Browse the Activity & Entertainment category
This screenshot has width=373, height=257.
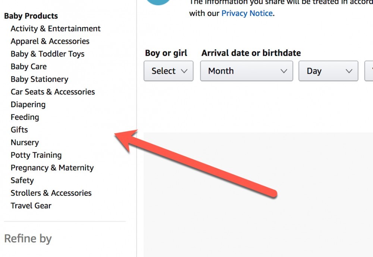point(56,28)
